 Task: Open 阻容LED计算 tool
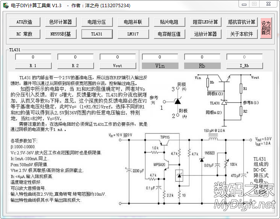pyautogui.click(x=206, y=22)
